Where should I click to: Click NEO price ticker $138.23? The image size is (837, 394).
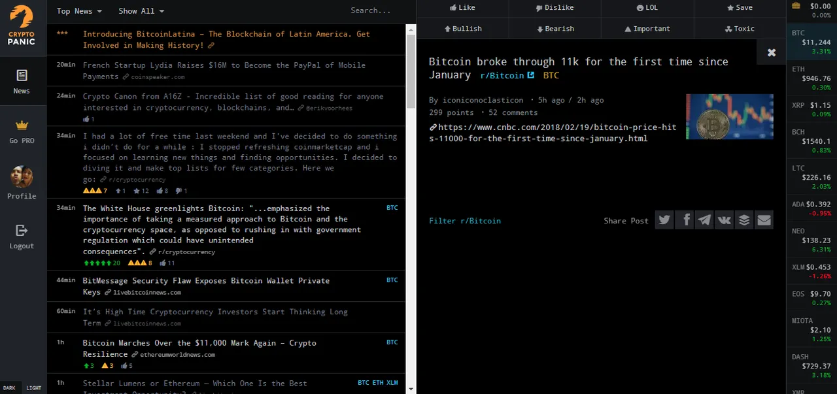(811, 240)
